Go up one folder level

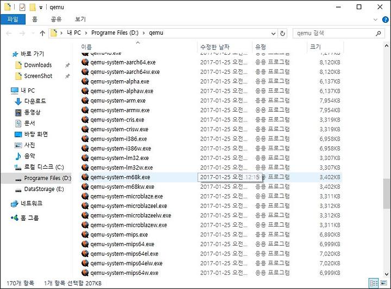(42, 33)
